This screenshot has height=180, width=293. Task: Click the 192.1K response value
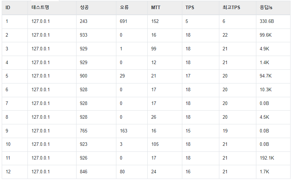267,158
